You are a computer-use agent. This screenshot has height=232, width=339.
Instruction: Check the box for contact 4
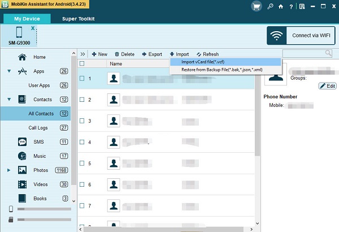click(82, 142)
